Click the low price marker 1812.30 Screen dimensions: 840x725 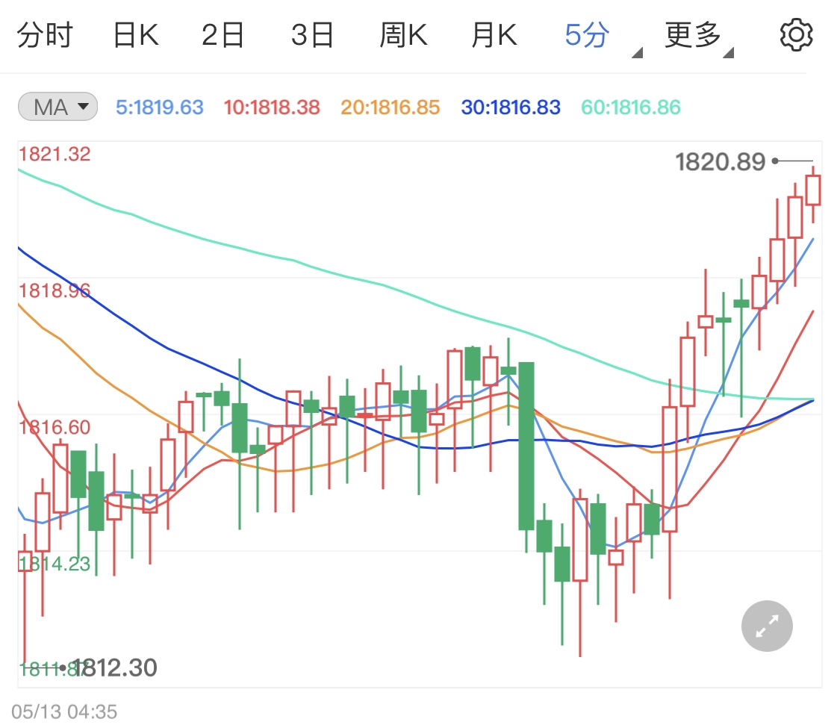(x=115, y=668)
